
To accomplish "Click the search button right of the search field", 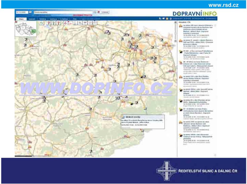I will click(105, 12).
